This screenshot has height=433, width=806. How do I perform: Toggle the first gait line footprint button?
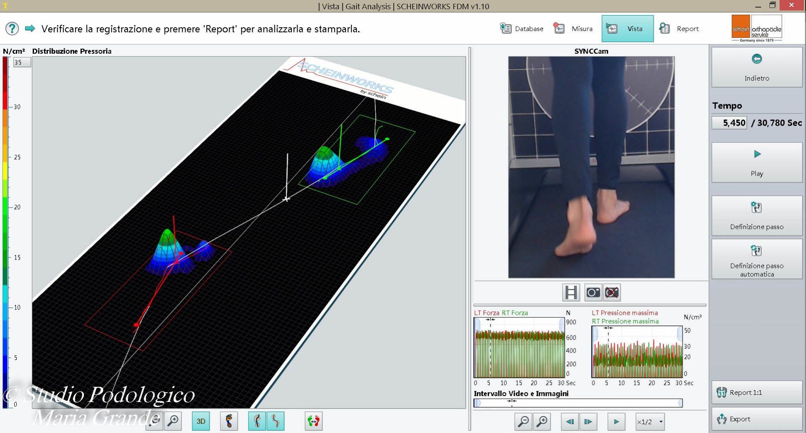(x=257, y=421)
